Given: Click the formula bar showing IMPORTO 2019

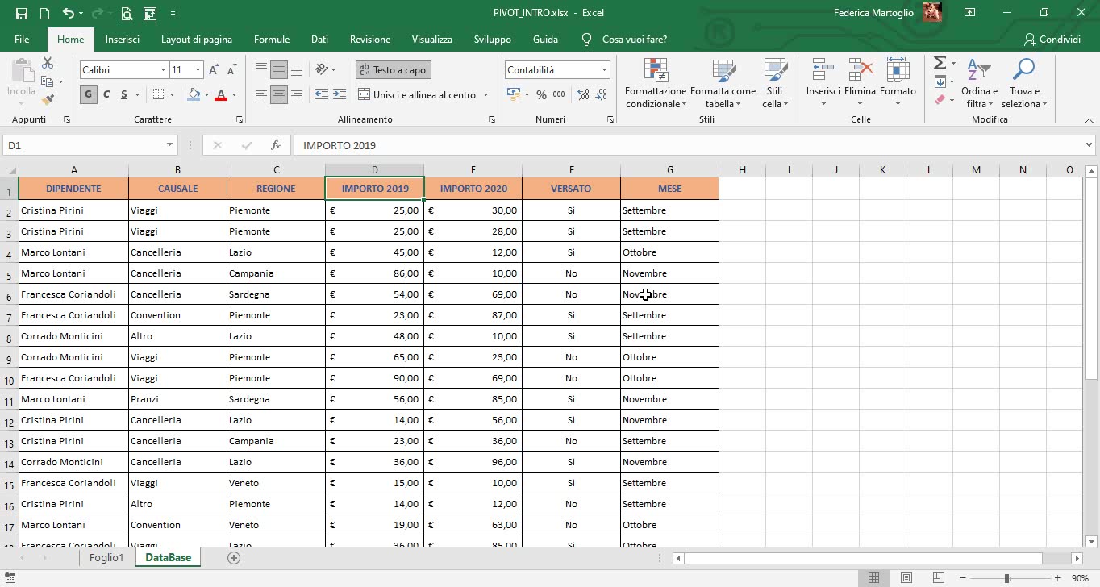Looking at the screenshot, I should 687,145.
